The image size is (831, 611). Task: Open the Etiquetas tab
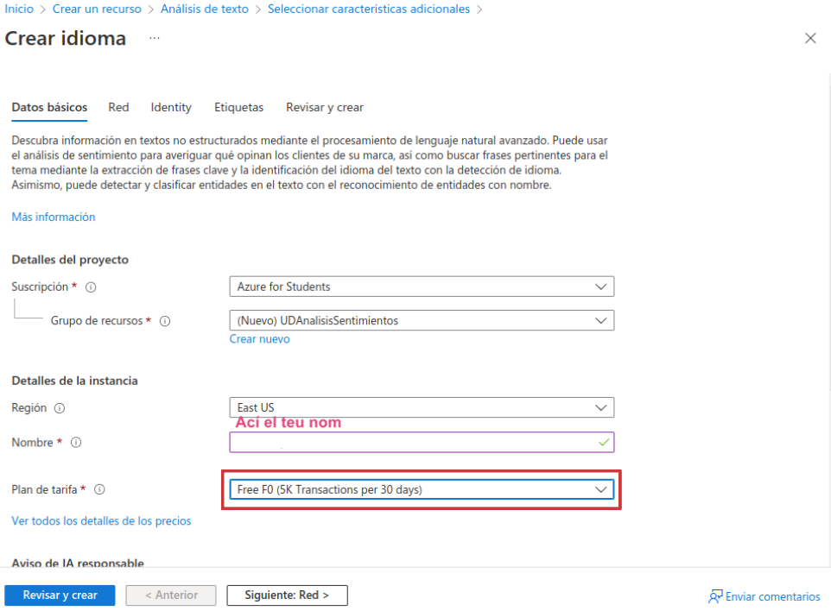(x=238, y=107)
